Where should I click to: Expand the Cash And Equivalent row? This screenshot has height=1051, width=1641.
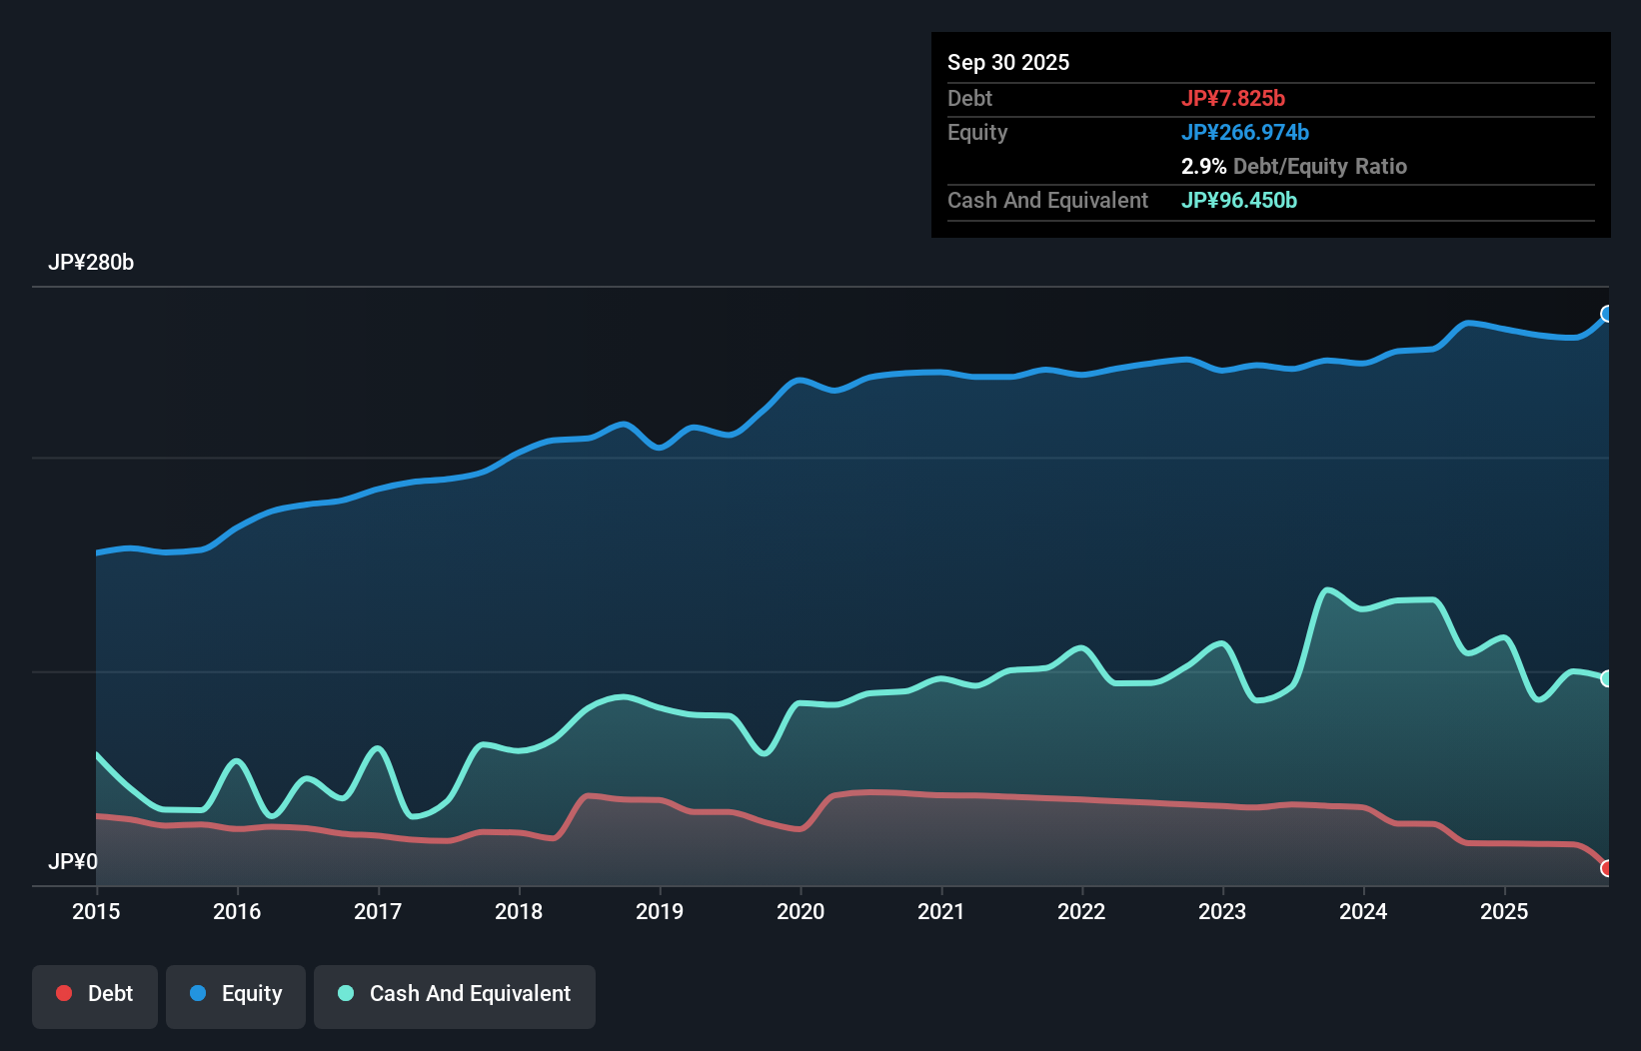tap(1047, 200)
